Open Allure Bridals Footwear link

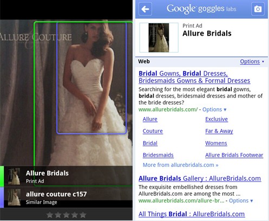234,155
